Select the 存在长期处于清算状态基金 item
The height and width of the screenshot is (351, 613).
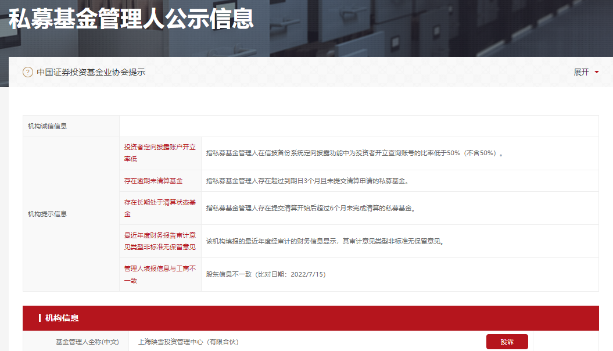click(160, 206)
